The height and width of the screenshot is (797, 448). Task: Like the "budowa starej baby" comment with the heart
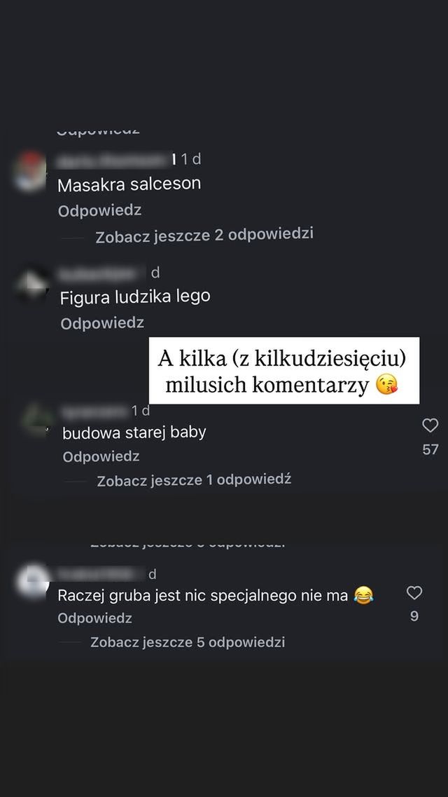pyautogui.click(x=430, y=426)
